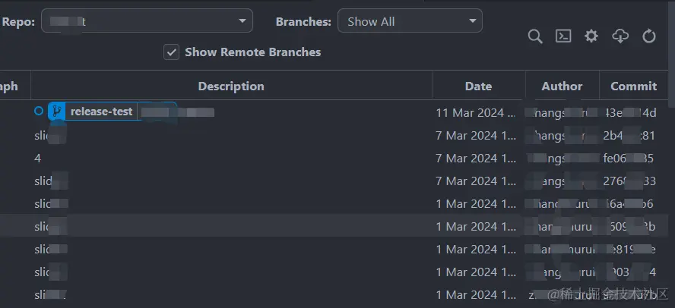Click the Commit column header

(633, 86)
